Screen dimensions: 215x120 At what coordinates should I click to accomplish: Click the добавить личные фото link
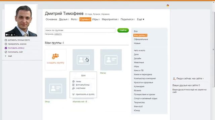pyautogui.click(x=19, y=40)
